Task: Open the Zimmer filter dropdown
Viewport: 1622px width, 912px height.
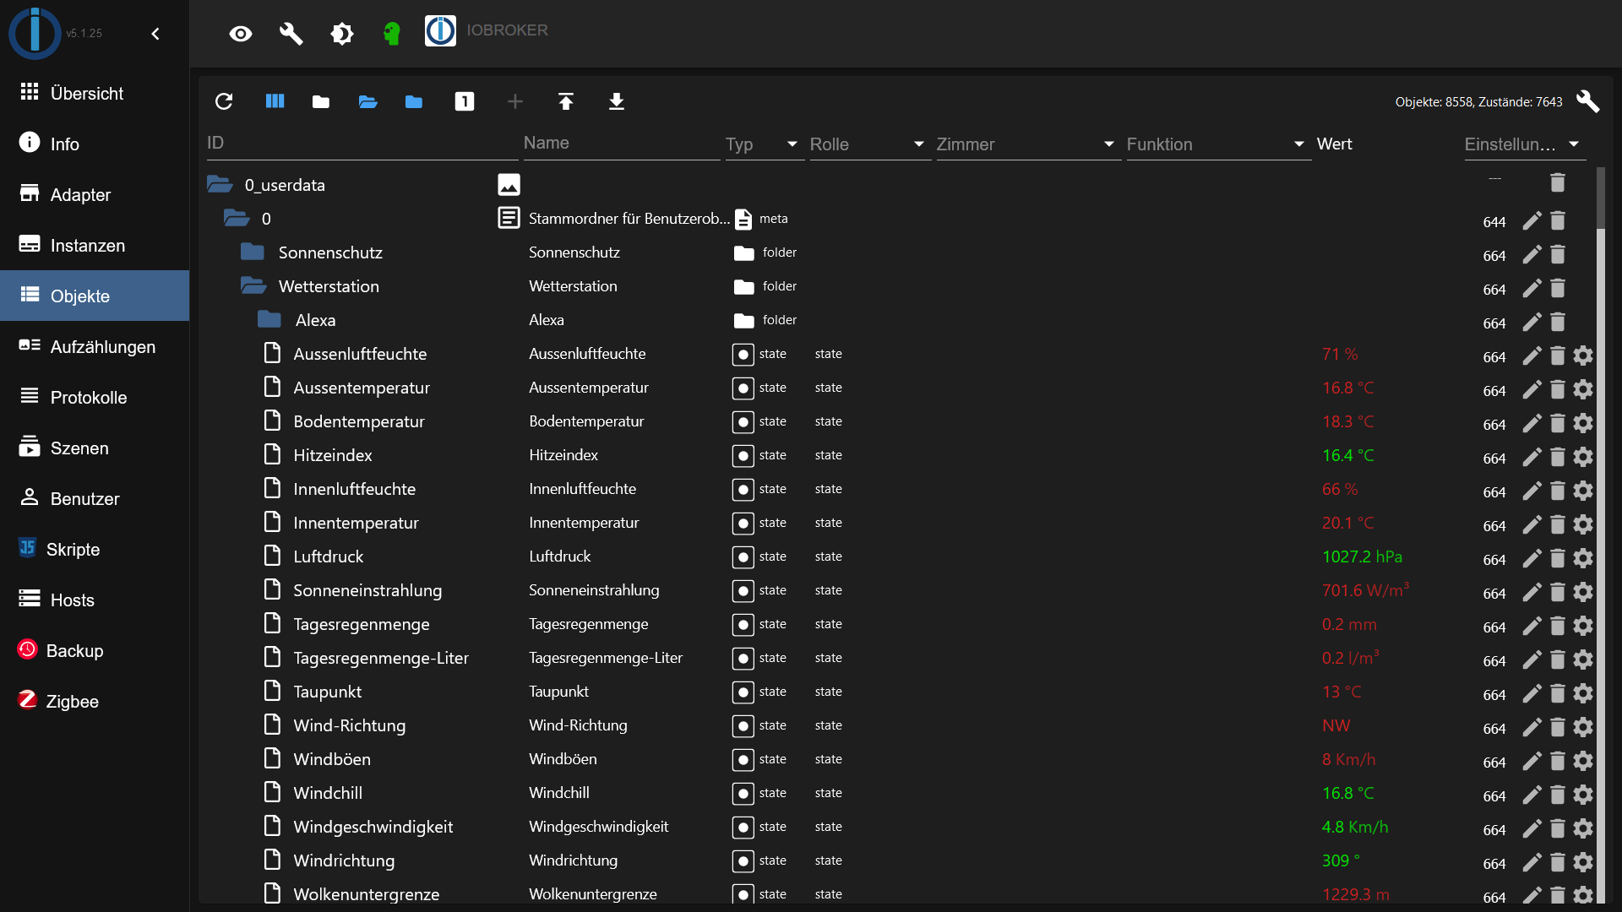Action: click(1027, 144)
